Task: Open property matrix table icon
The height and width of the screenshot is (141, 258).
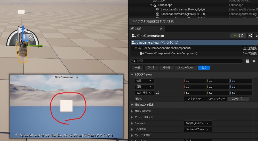Action: (x=248, y=61)
